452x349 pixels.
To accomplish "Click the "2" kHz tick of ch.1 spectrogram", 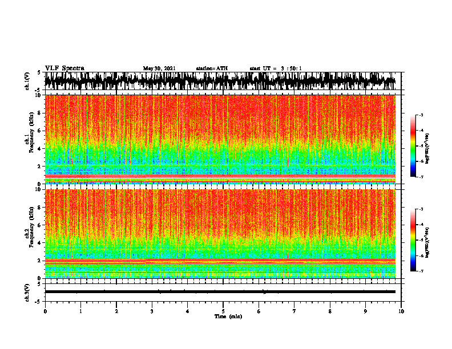I will click(40, 167).
